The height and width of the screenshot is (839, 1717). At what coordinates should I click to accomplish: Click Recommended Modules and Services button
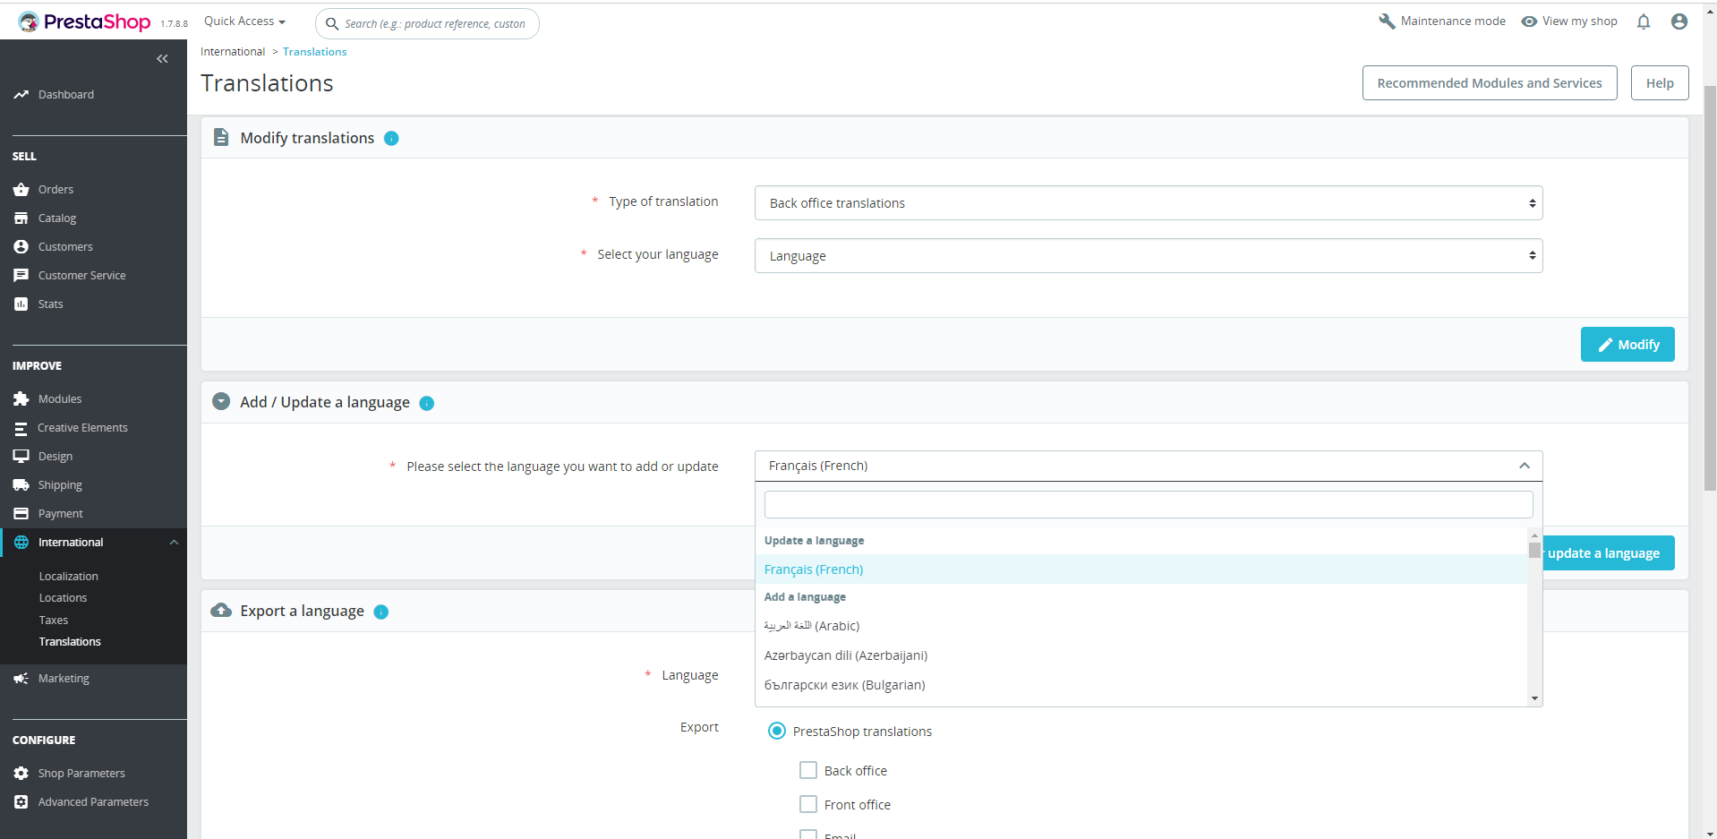(x=1490, y=83)
